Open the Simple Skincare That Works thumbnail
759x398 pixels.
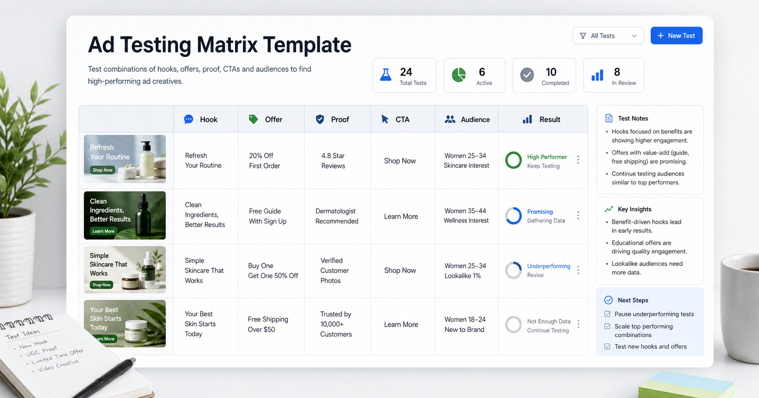(125, 270)
